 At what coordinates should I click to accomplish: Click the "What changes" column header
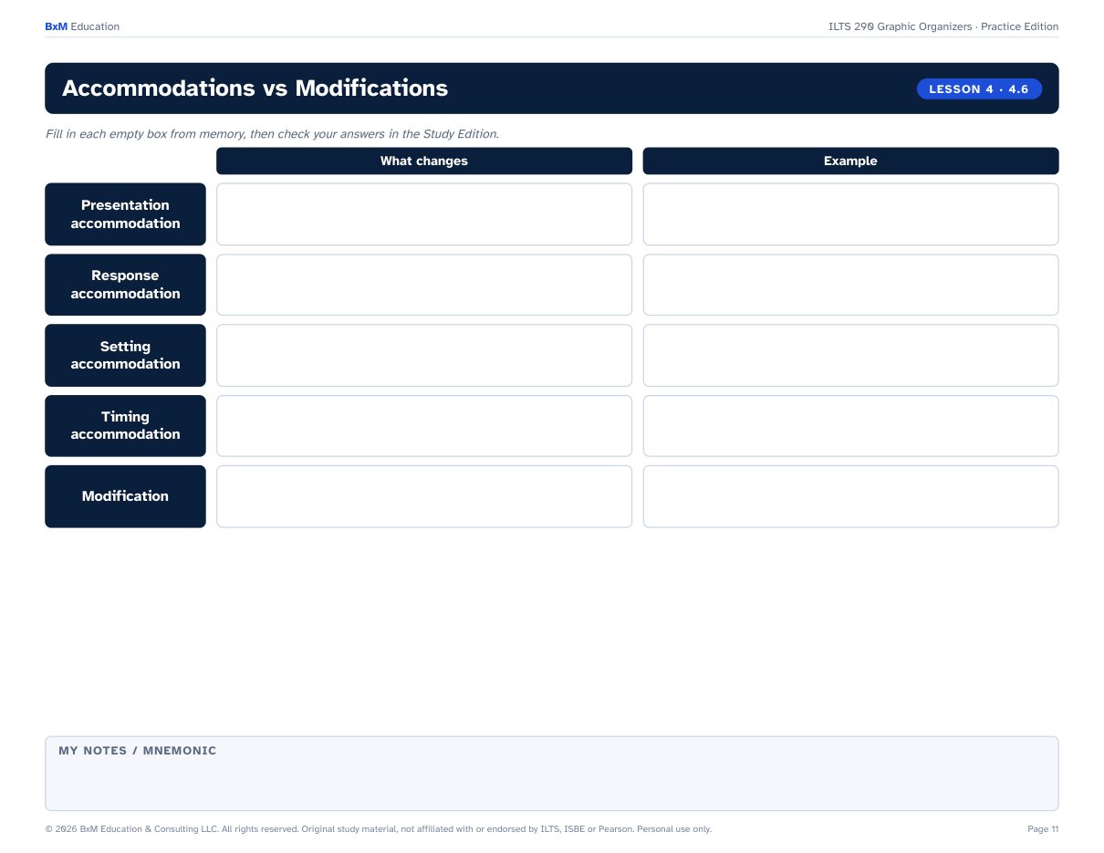(x=424, y=161)
